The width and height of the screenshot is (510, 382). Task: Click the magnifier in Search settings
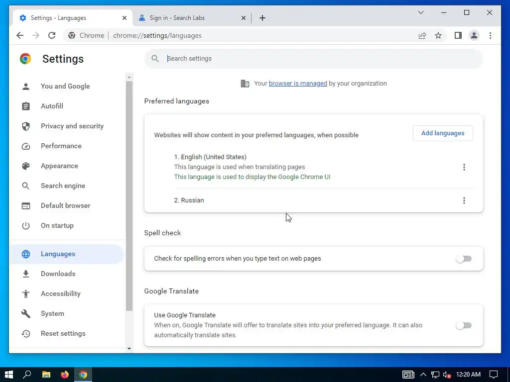pyautogui.click(x=155, y=59)
